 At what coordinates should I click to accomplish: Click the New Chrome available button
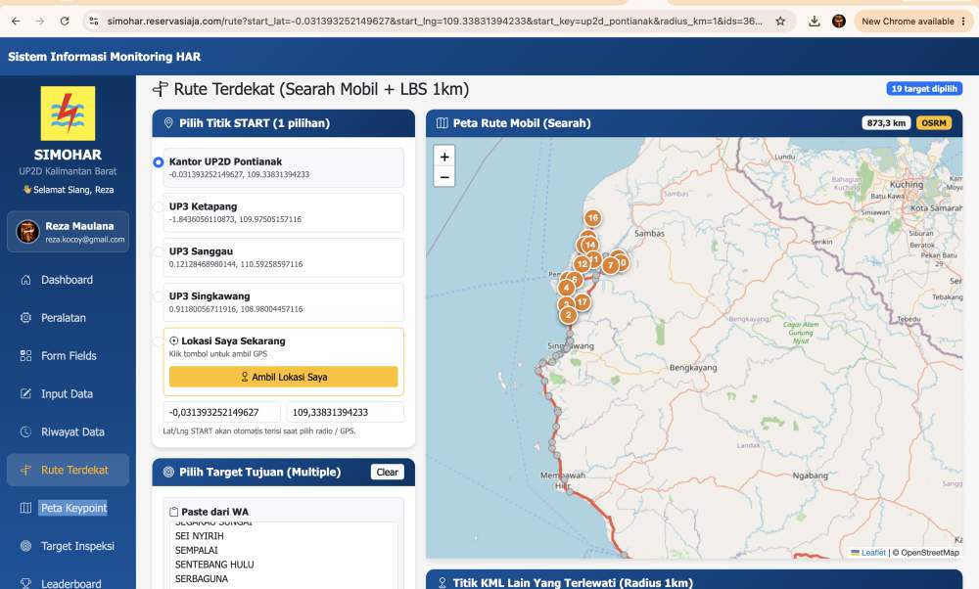pyautogui.click(x=913, y=22)
